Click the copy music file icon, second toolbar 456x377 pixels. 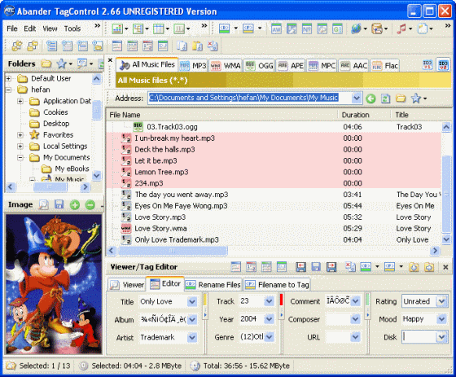pos(182,46)
